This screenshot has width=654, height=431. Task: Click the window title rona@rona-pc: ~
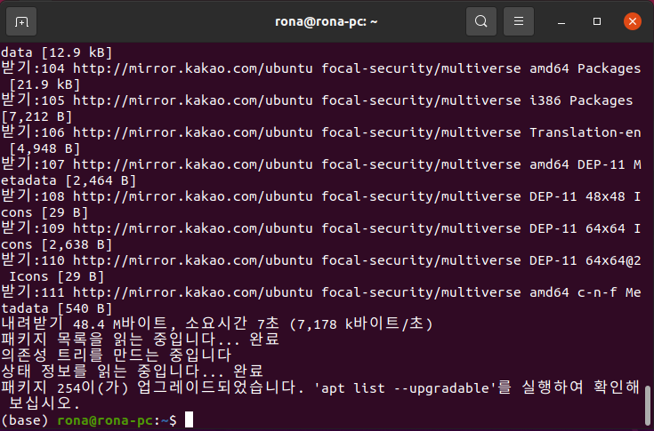(x=327, y=21)
